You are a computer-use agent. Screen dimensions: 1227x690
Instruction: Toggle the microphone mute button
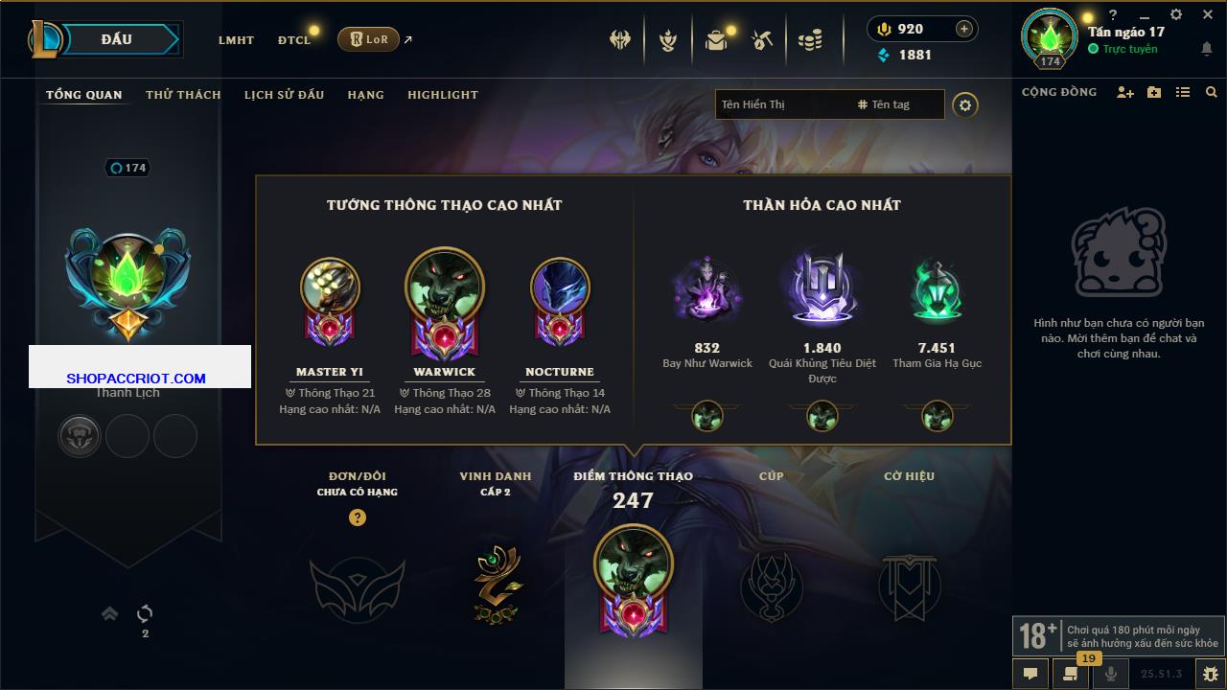point(1111,674)
